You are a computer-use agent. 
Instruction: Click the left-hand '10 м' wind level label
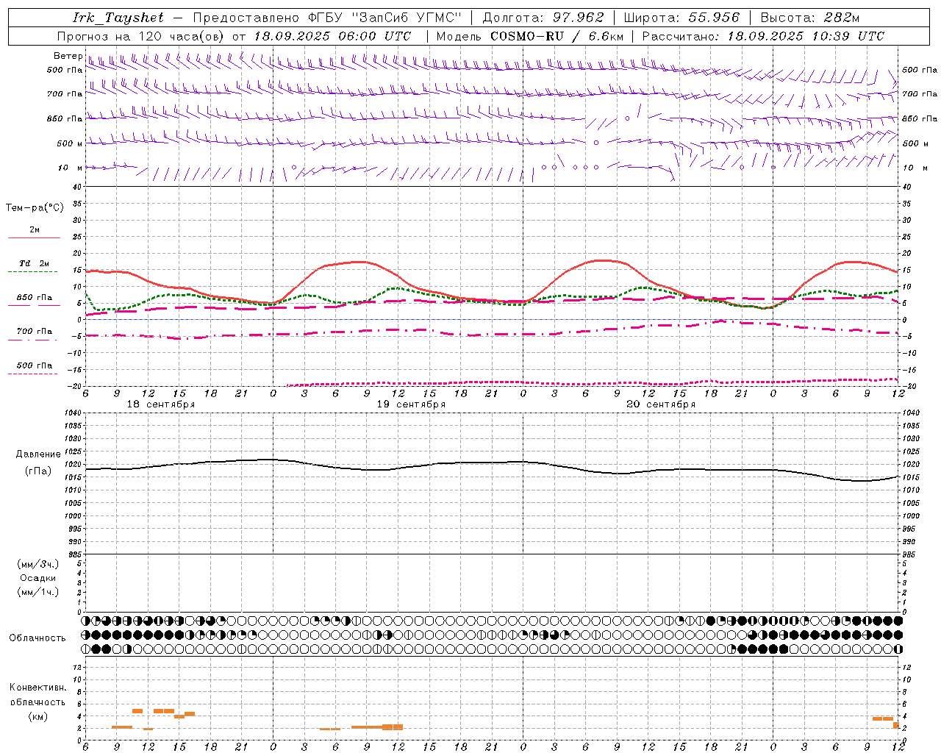tap(71, 168)
